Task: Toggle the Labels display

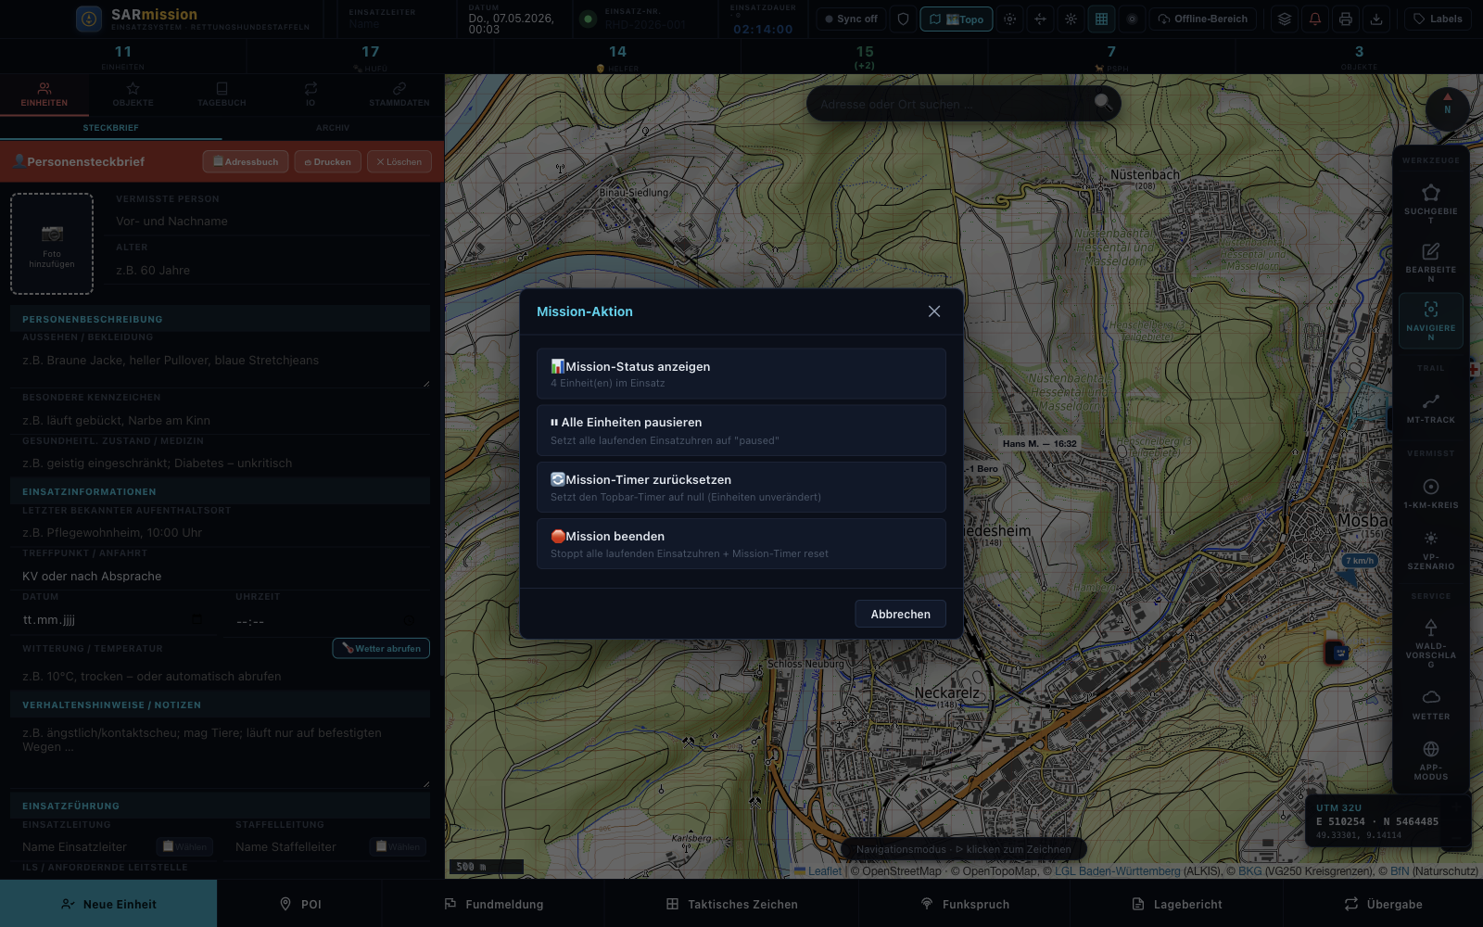Action: point(1438,19)
